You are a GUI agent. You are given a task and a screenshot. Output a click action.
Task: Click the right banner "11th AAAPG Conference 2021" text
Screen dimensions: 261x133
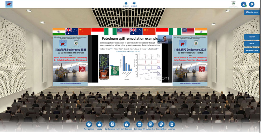click(190, 50)
